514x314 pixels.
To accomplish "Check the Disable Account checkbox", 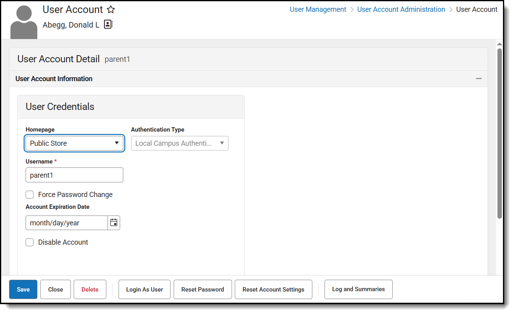I will coord(30,242).
